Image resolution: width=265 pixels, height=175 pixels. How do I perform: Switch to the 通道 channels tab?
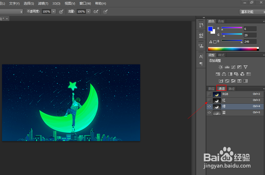[222, 89]
